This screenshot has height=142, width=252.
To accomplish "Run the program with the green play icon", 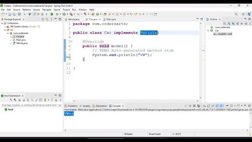I will point(64,14).
